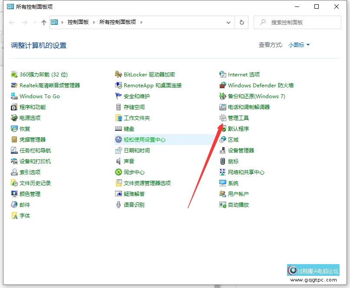
Task: Expand chevron after 所有控制面板项 in address bar
Action: tap(142, 23)
